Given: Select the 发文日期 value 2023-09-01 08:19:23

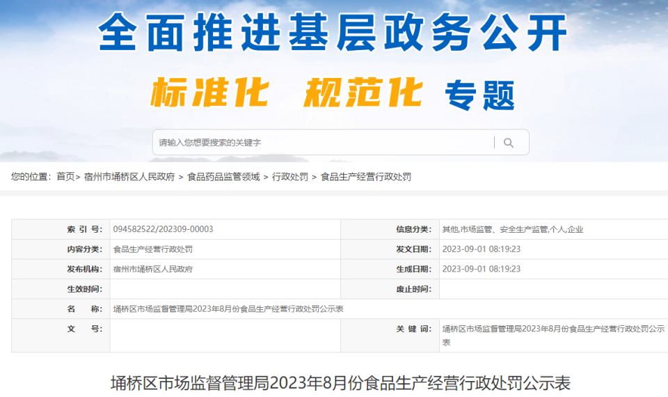Looking at the screenshot, I should [482, 249].
